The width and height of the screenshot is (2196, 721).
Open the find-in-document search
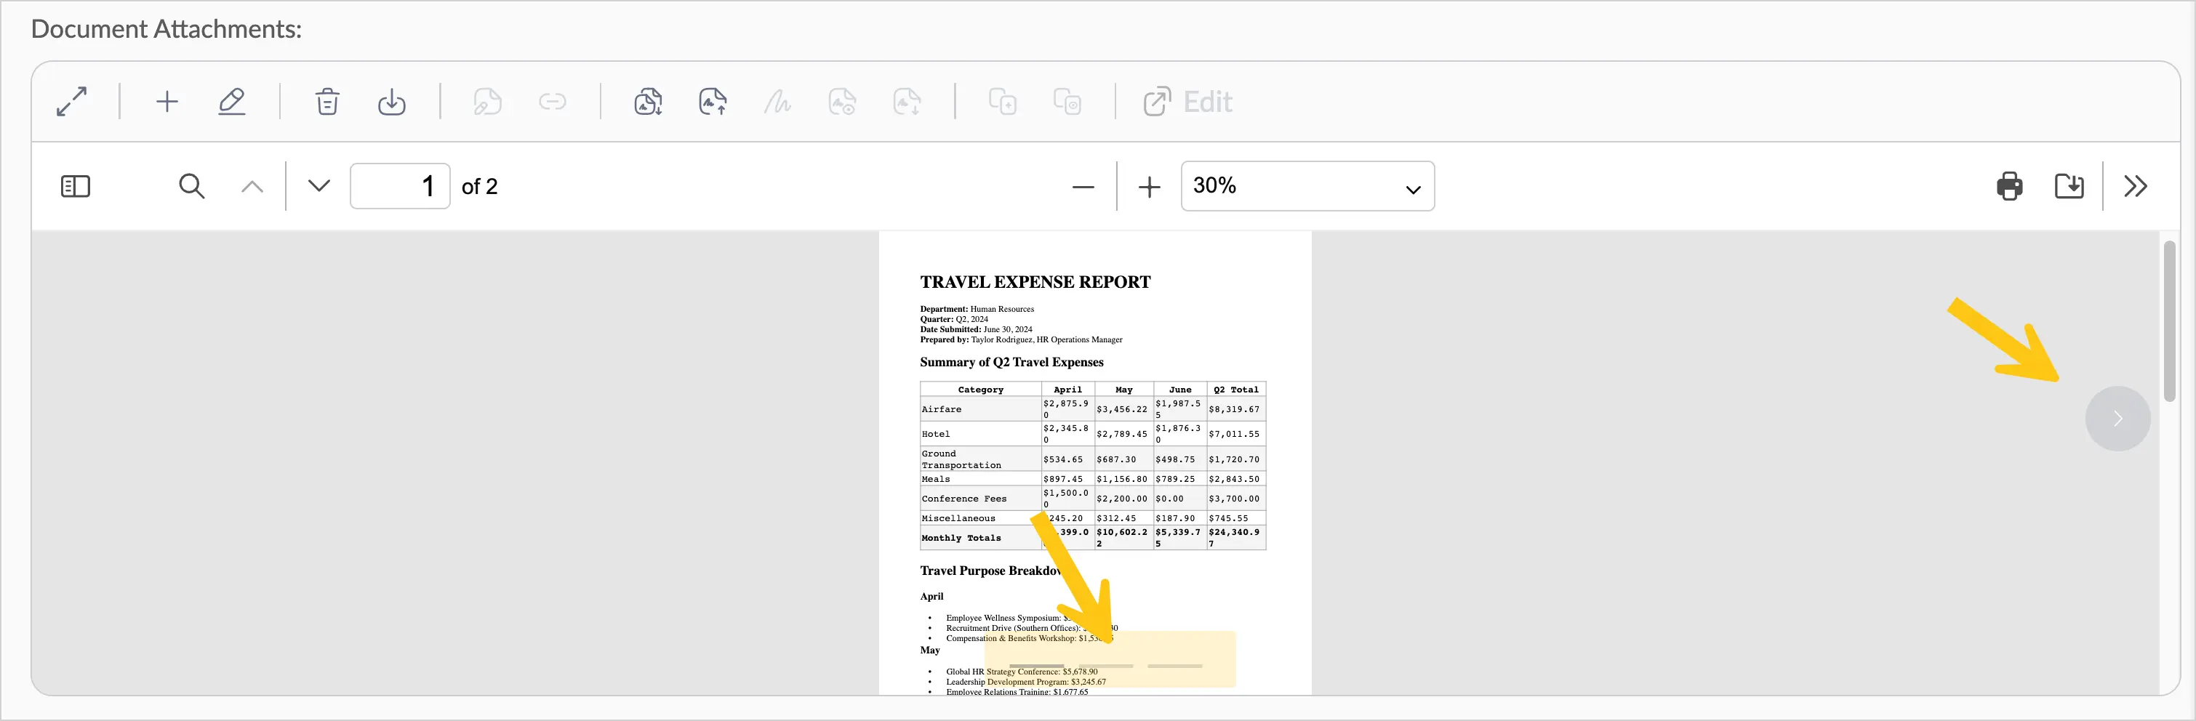click(192, 186)
